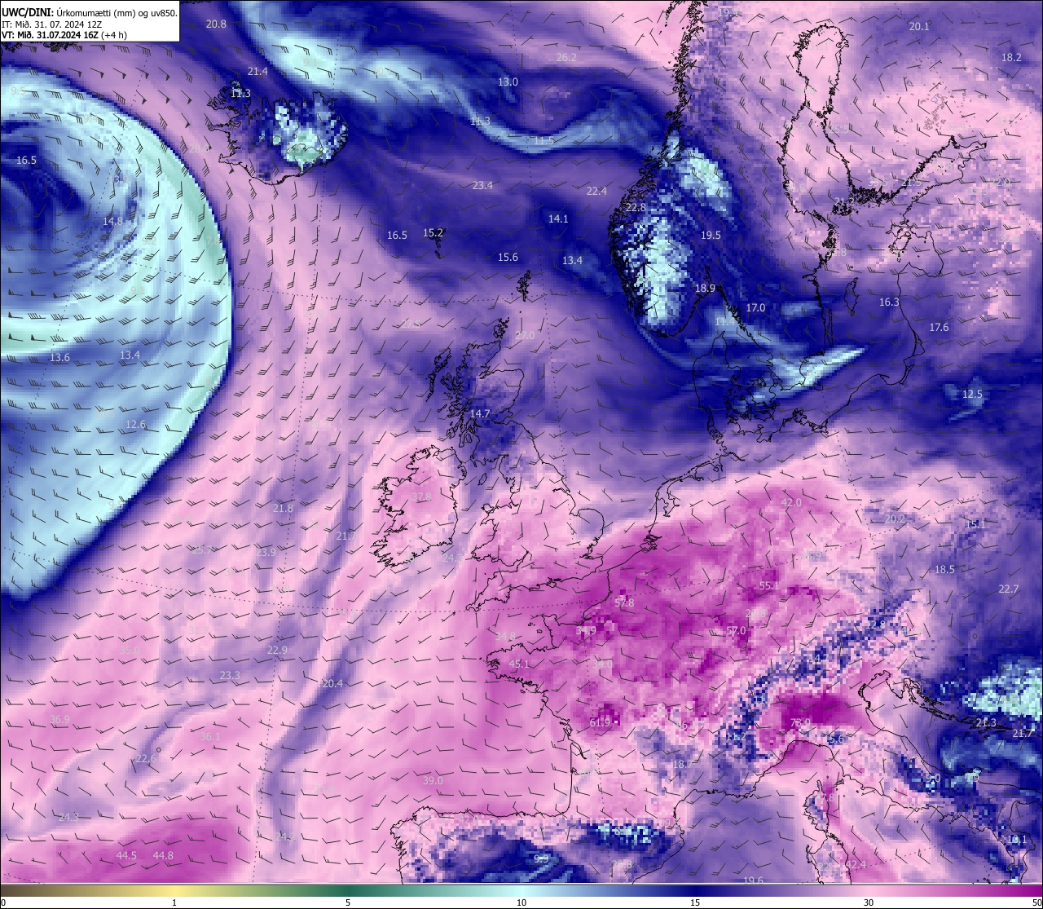Click the map value '55.1'

pyautogui.click(x=769, y=586)
